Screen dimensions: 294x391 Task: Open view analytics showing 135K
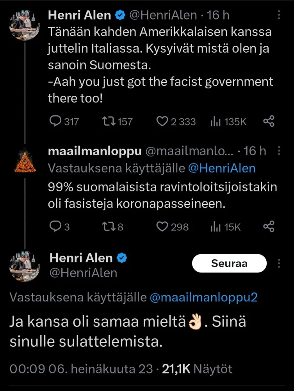point(215,122)
